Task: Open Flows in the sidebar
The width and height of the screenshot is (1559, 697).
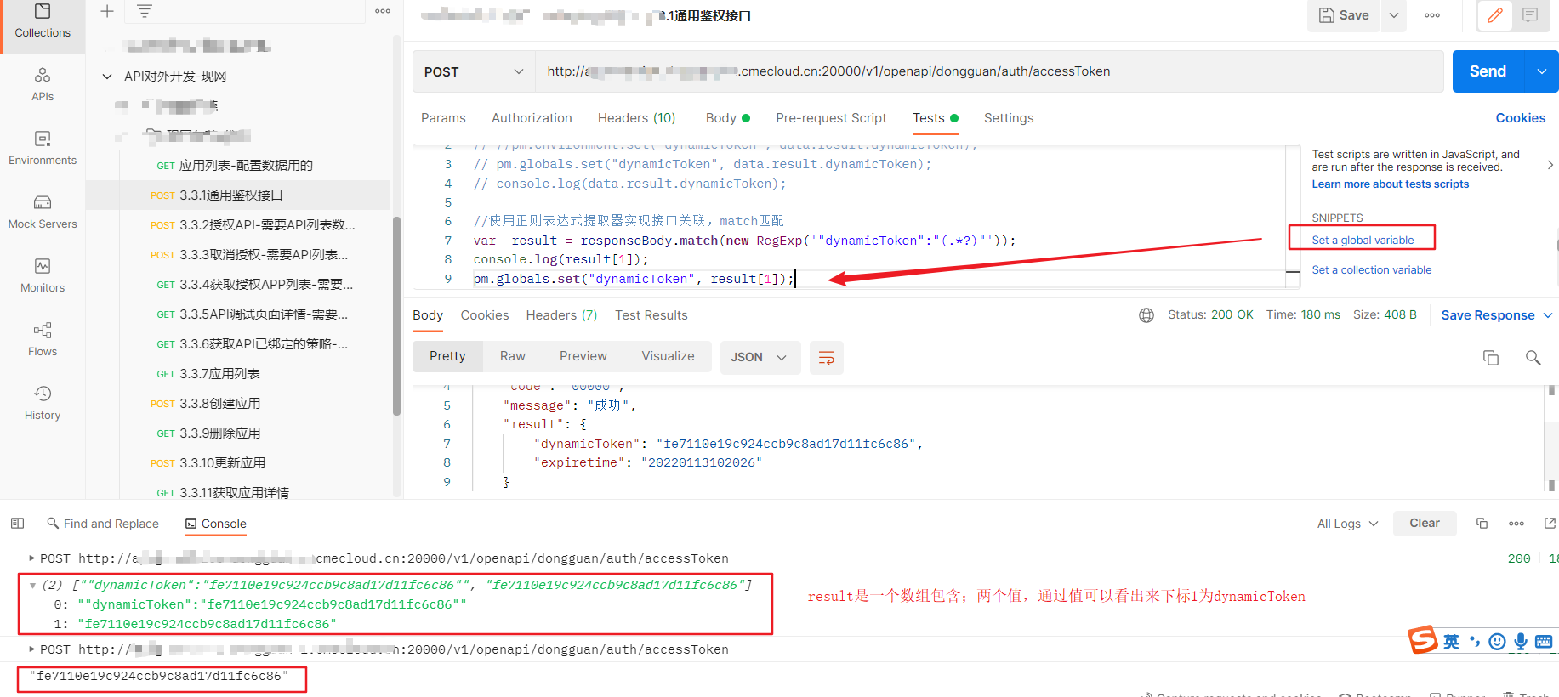Action: [x=43, y=340]
